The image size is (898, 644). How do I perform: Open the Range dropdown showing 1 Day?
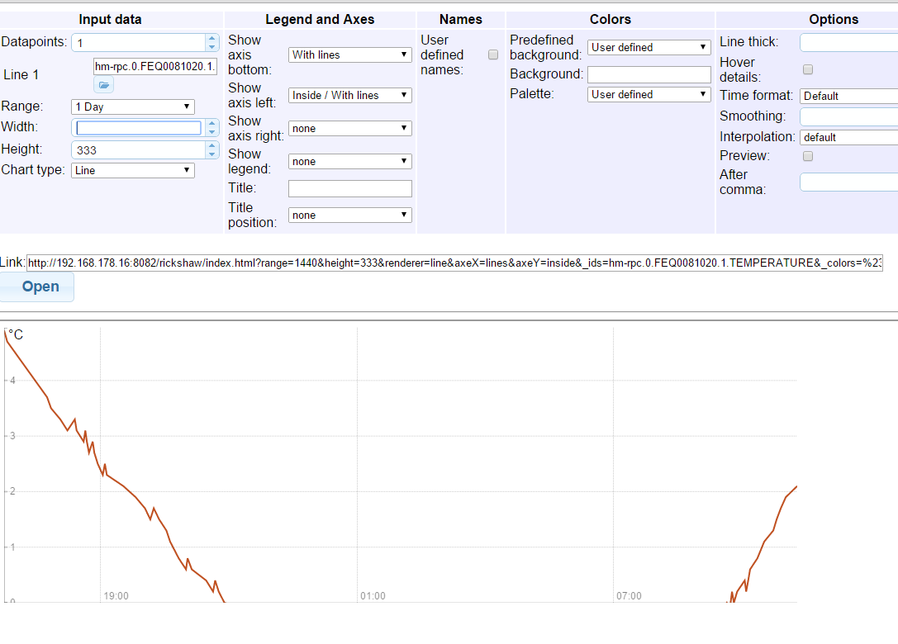coord(132,107)
